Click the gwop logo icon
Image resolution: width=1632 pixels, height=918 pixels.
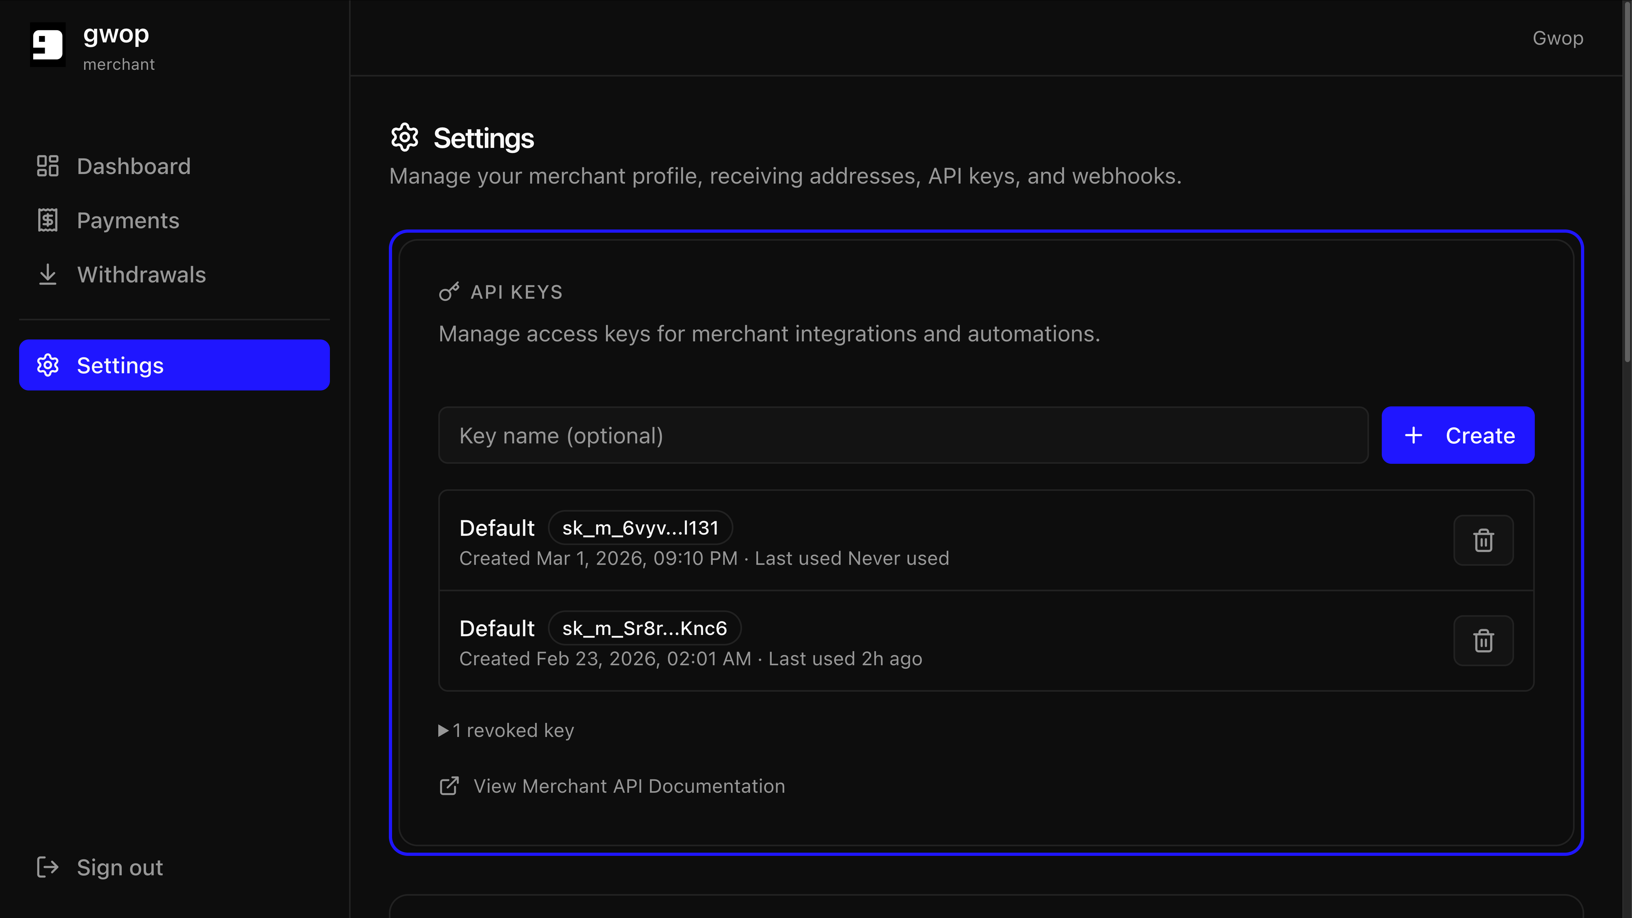click(47, 44)
